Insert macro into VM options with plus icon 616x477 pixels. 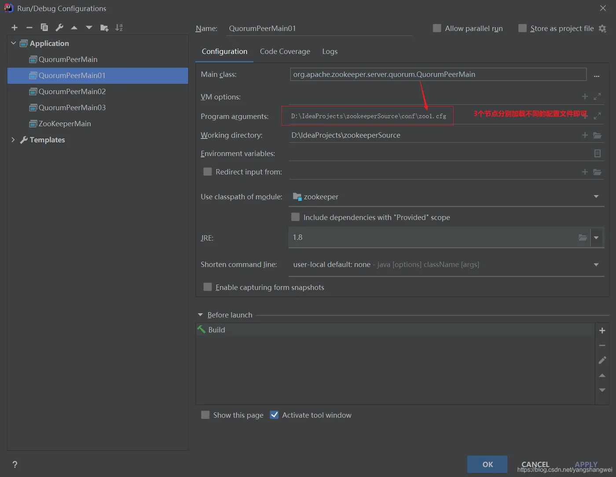585,96
